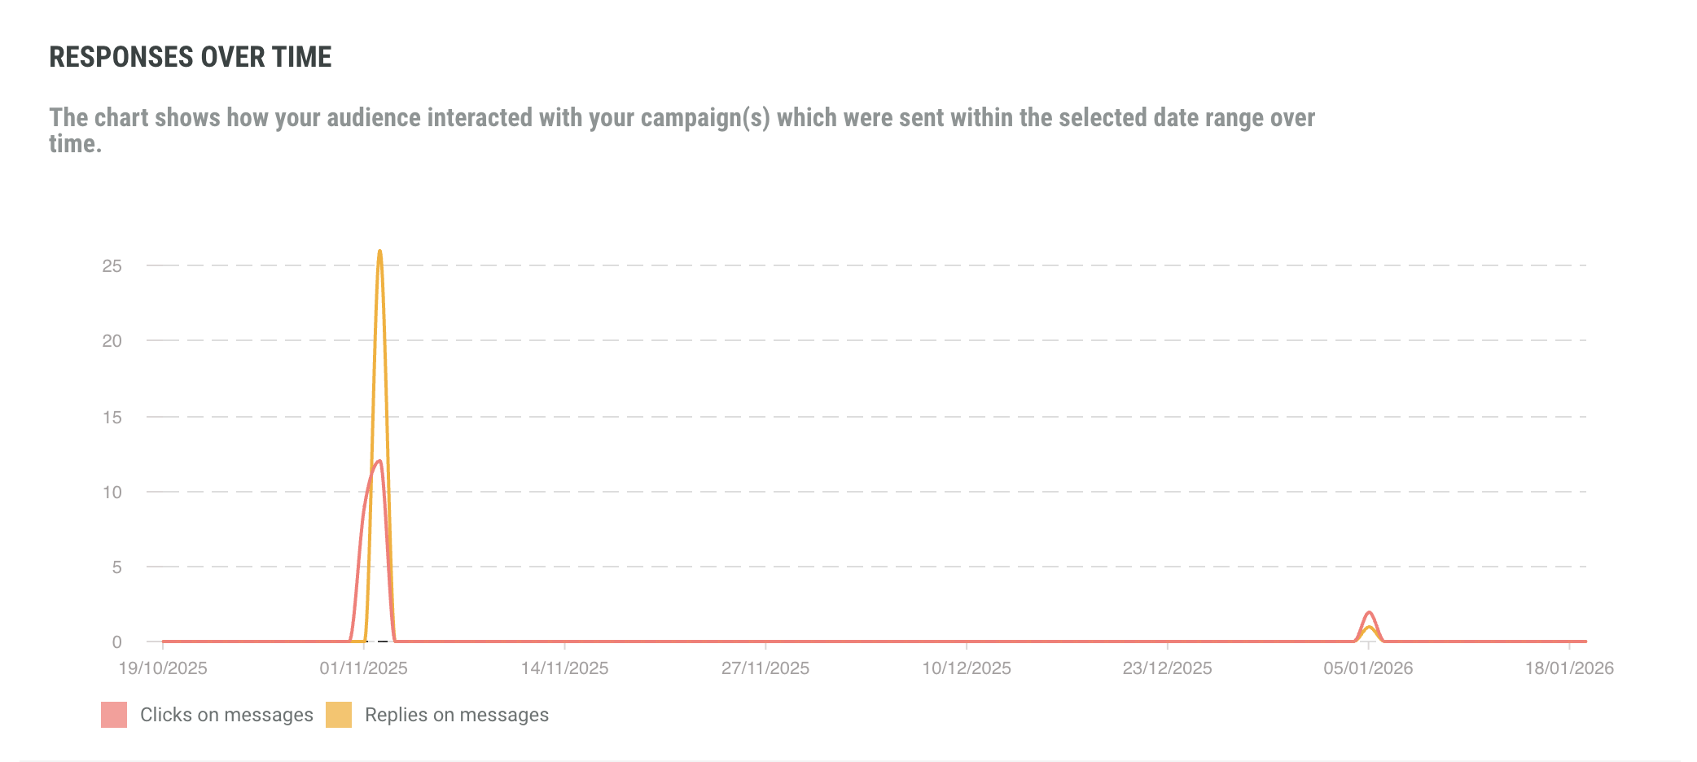Select the 23/12/2025 x-axis date label
This screenshot has width=1697, height=762.
(x=1167, y=668)
